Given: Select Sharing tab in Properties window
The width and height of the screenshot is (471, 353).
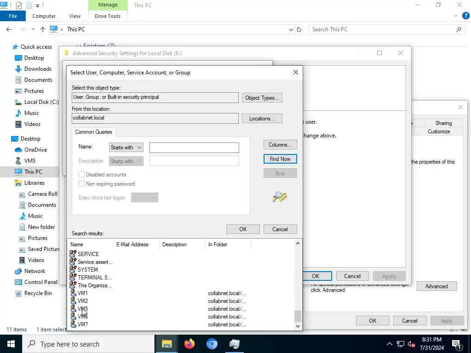Looking at the screenshot, I should click(443, 123).
